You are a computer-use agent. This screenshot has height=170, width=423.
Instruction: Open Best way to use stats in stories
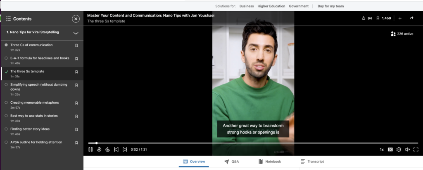34,116
